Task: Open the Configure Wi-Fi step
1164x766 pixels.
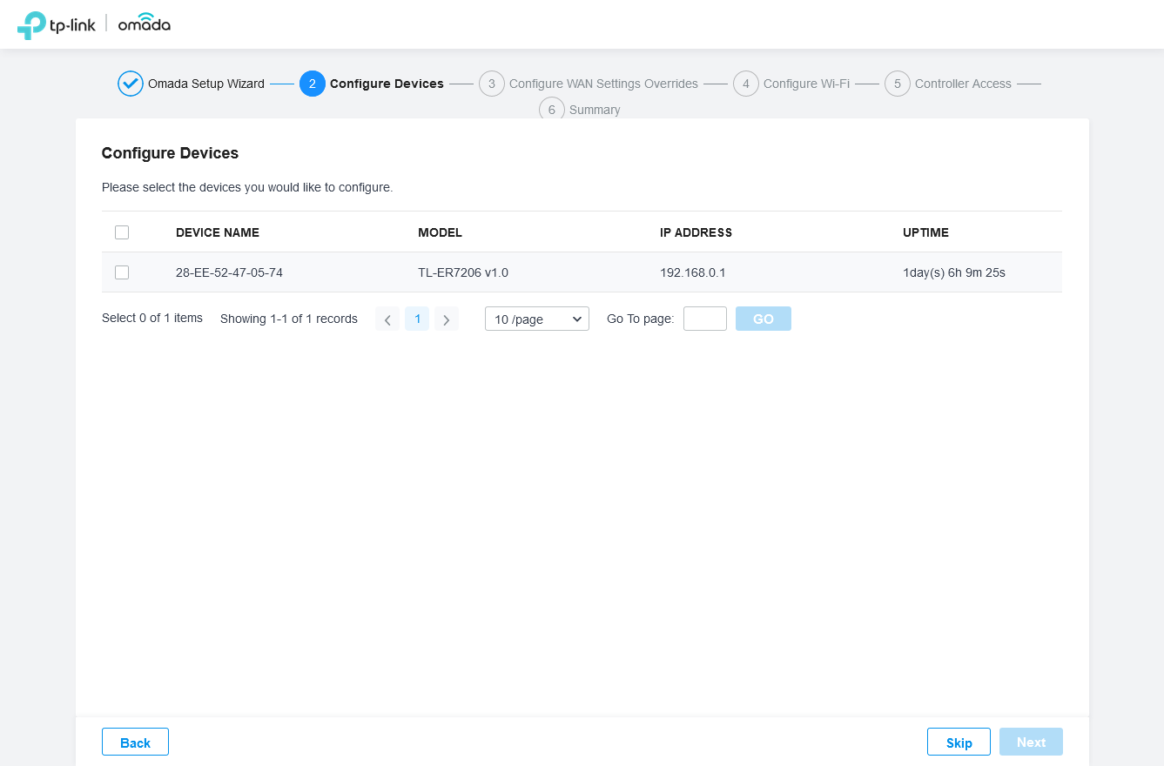Action: (806, 84)
